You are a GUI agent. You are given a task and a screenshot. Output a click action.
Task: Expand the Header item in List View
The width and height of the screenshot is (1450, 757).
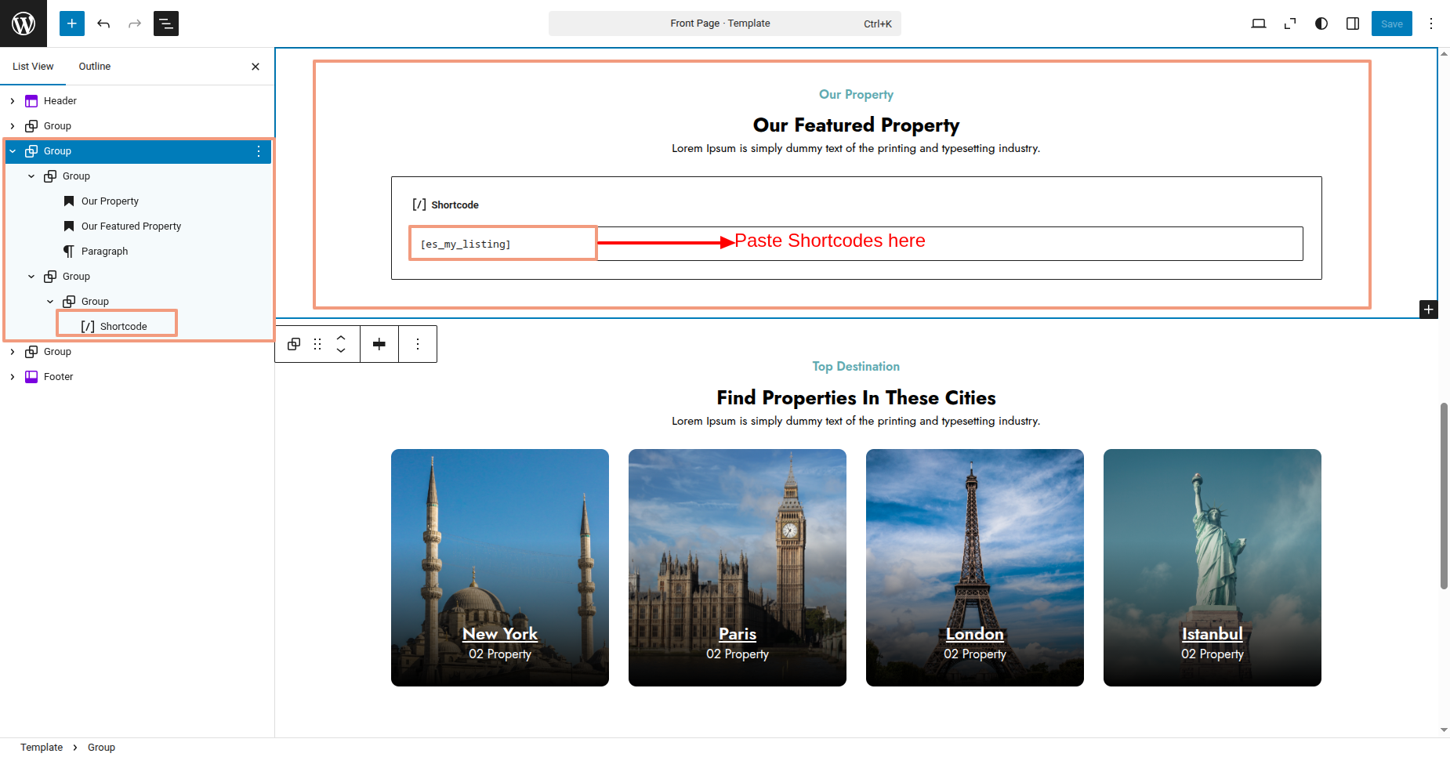coord(13,101)
